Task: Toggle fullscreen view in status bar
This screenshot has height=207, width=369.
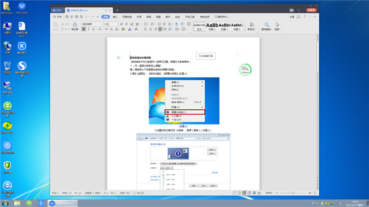Action: coord(234,193)
